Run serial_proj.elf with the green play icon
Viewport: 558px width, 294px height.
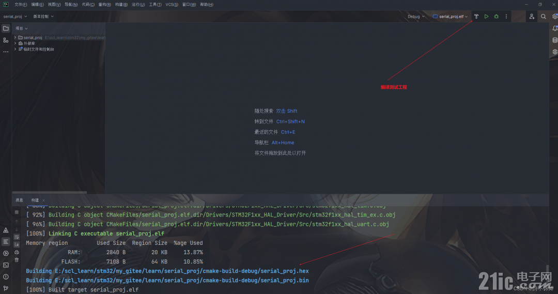click(486, 17)
